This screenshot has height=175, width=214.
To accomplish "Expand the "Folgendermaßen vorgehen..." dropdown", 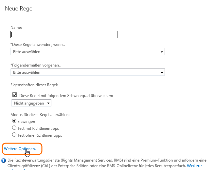I will (x=88, y=72).
